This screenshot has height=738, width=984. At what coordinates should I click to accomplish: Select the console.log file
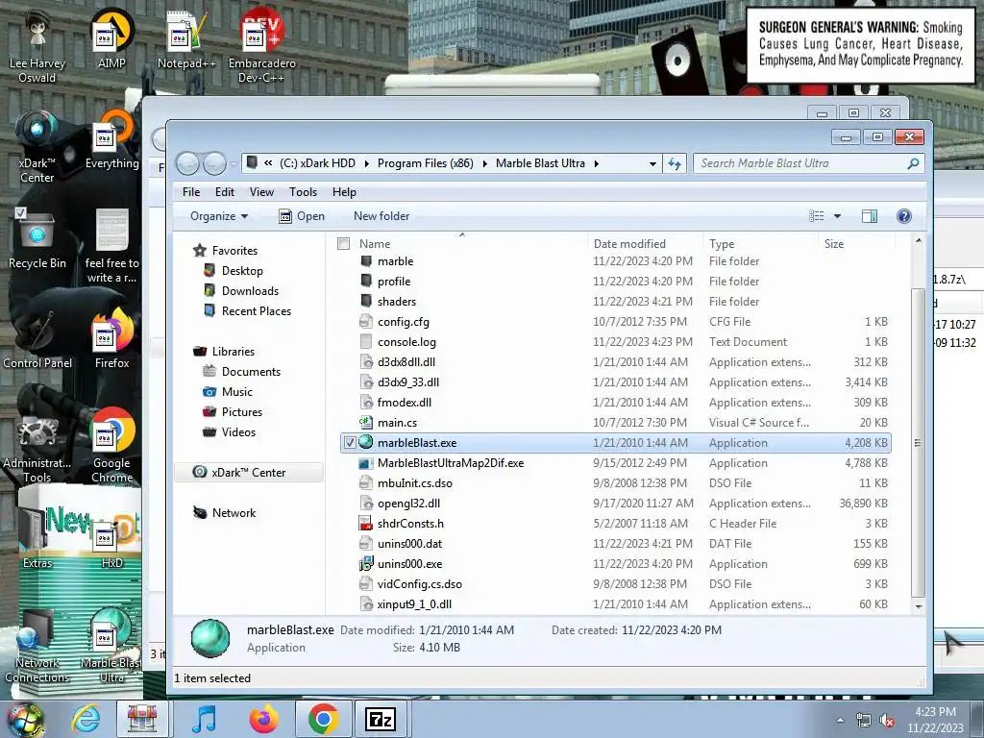pyautogui.click(x=615, y=342)
